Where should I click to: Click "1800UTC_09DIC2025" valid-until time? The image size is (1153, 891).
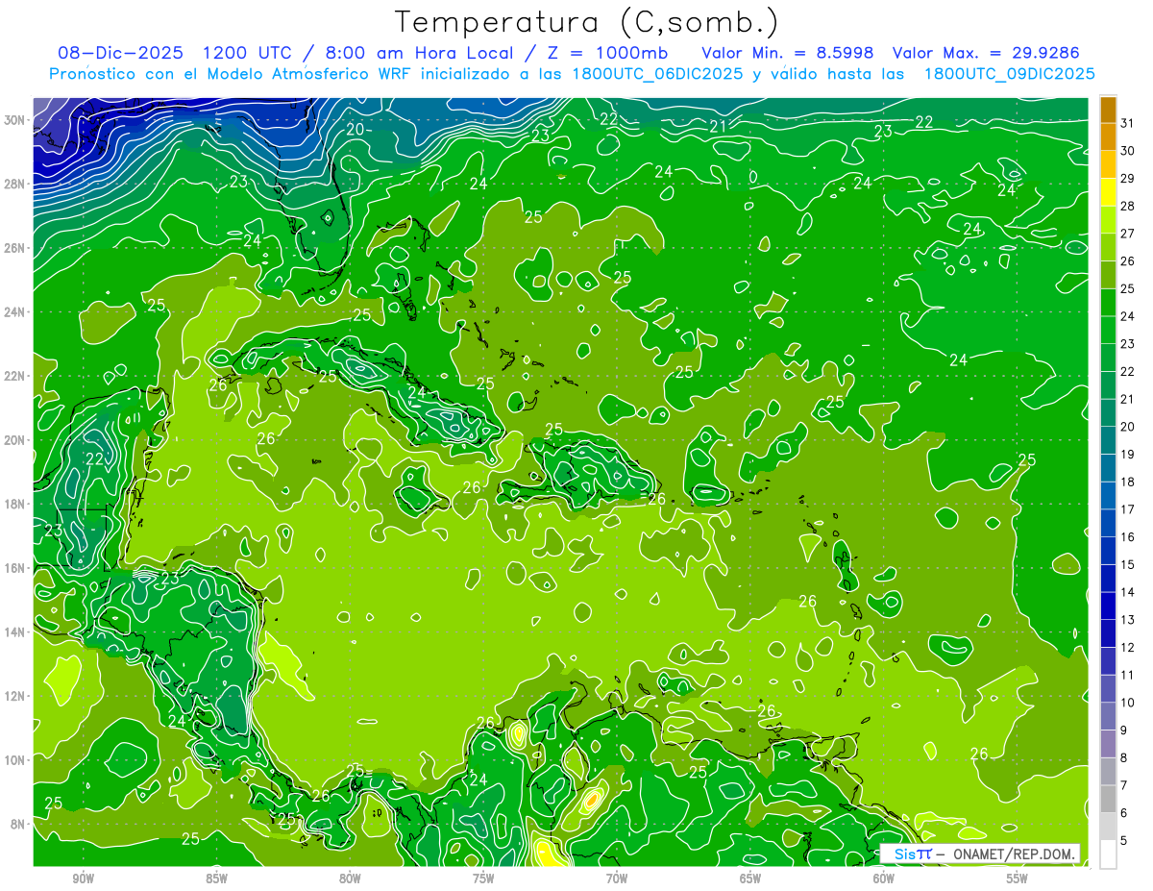click(1009, 74)
